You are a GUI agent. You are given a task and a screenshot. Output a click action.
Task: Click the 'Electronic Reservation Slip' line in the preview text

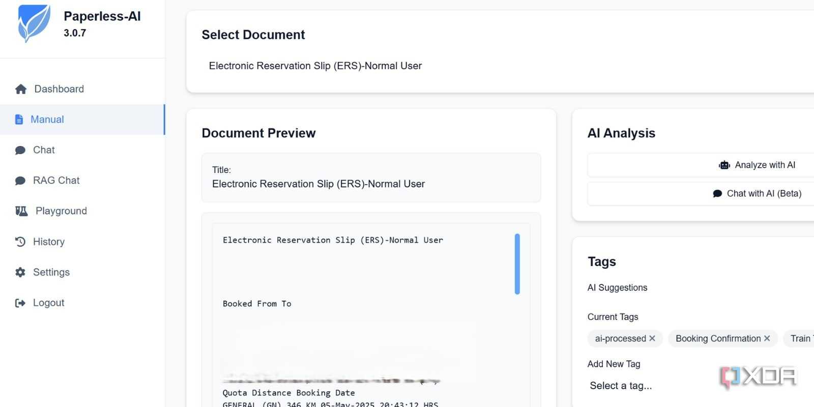(x=333, y=240)
